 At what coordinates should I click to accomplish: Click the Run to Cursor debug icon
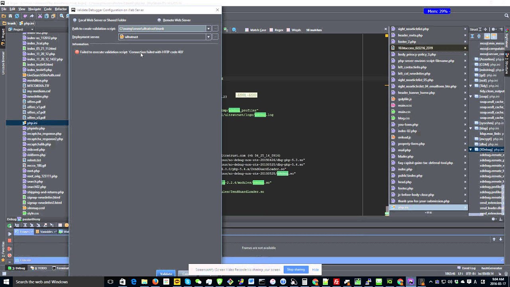pyautogui.click(x=51, y=225)
